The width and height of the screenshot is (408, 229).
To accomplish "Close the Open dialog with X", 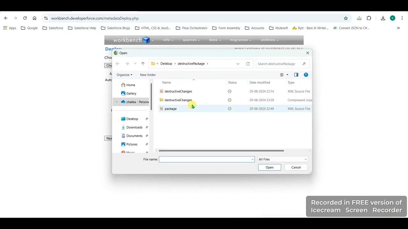I will pos(308,53).
